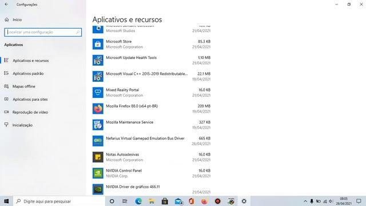Image resolution: width=366 pixels, height=206 pixels.
Task: Open red record app on taskbar
Action: [218, 201]
